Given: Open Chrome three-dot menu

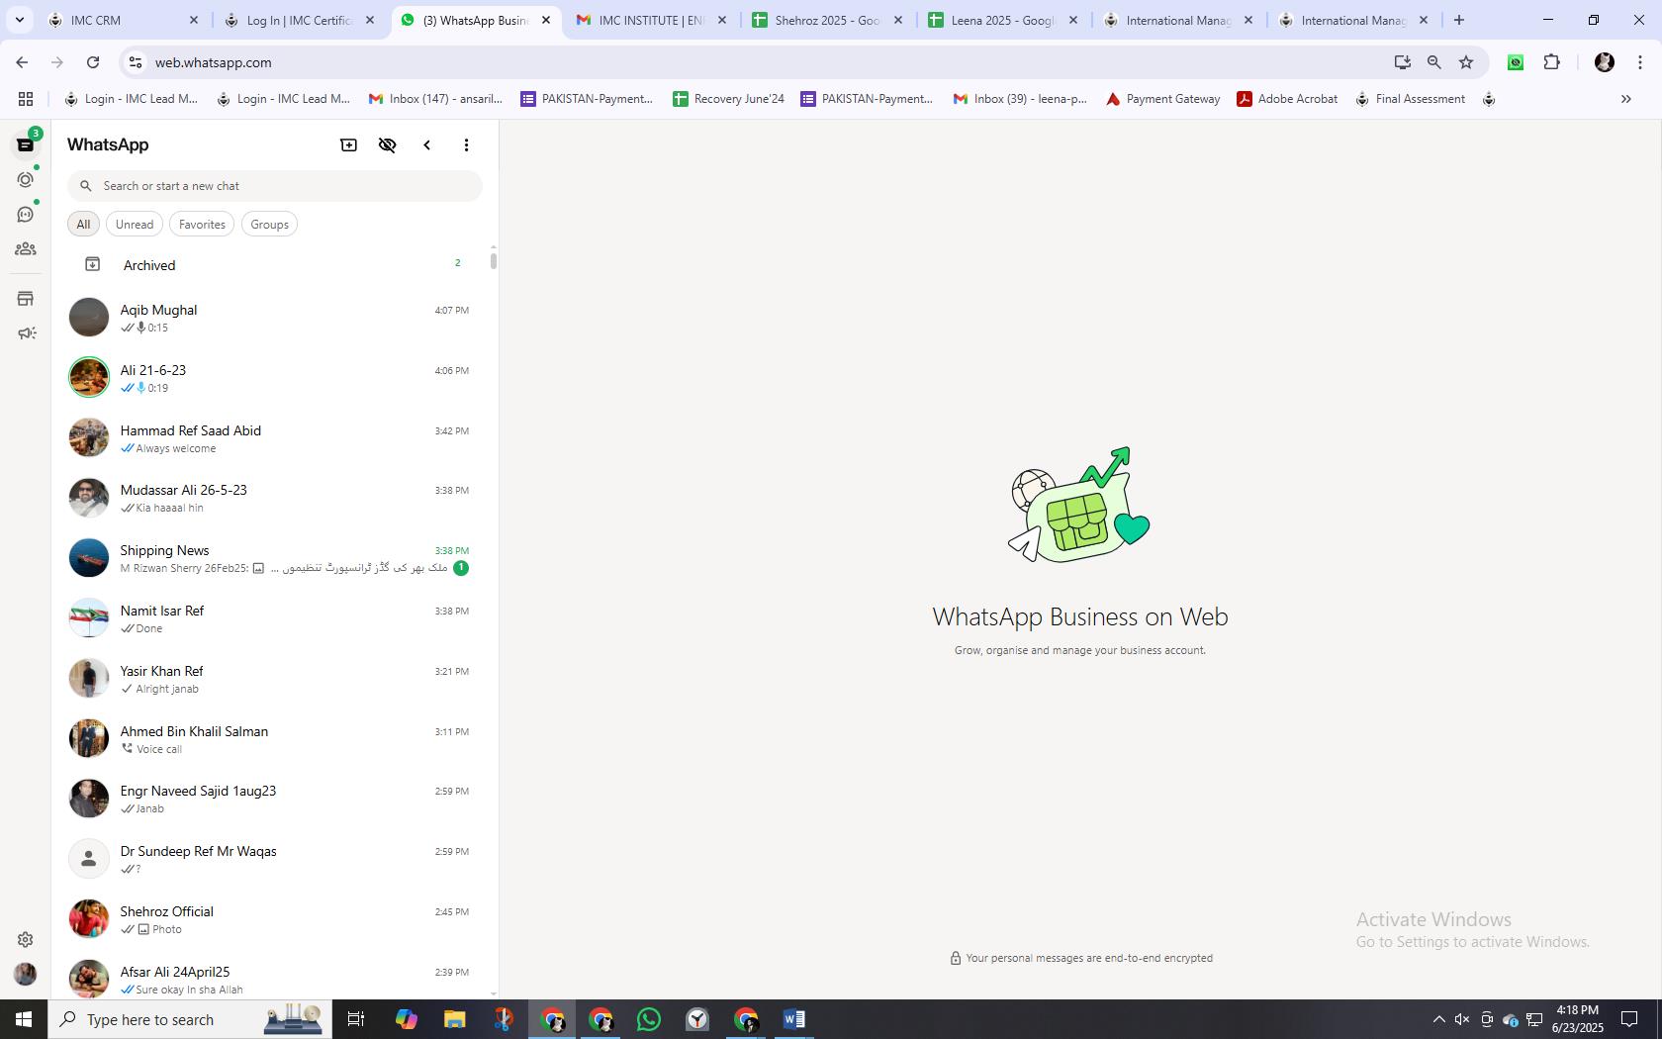Looking at the screenshot, I should [1640, 62].
